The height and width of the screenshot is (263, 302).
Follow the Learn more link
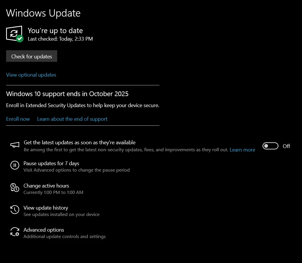[242, 150]
